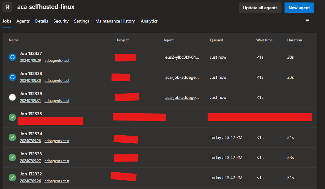Click the queued status circle for Job 132339

coord(12,97)
